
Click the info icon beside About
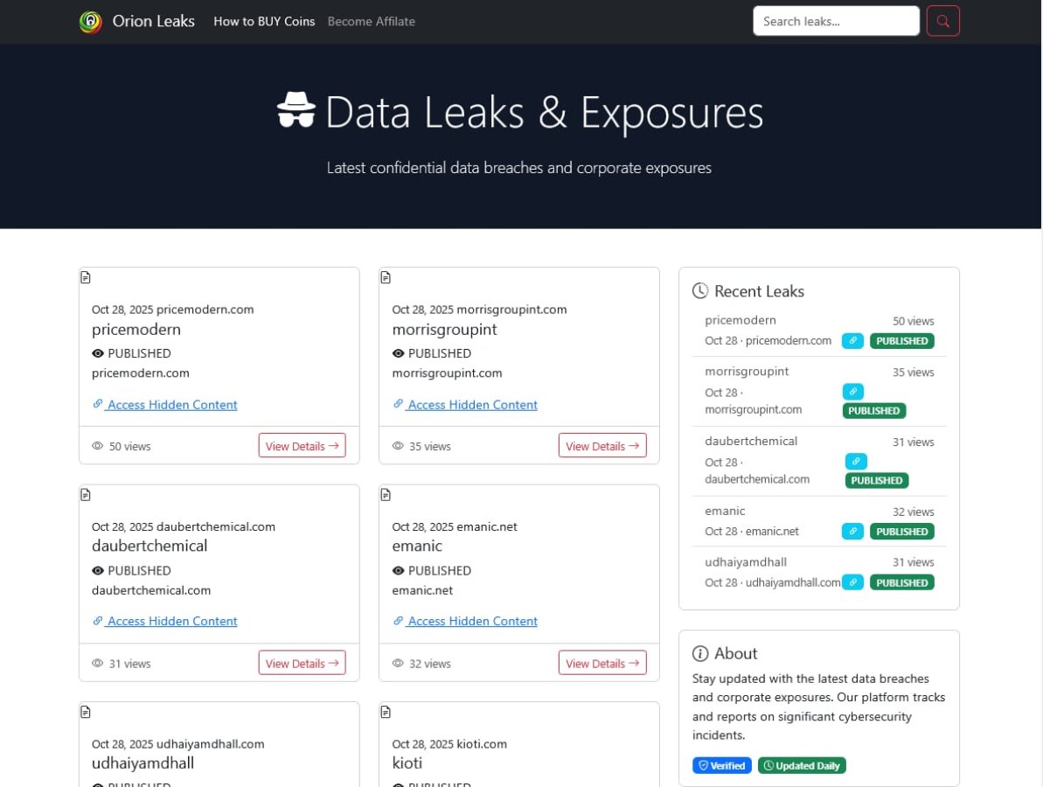click(x=700, y=653)
